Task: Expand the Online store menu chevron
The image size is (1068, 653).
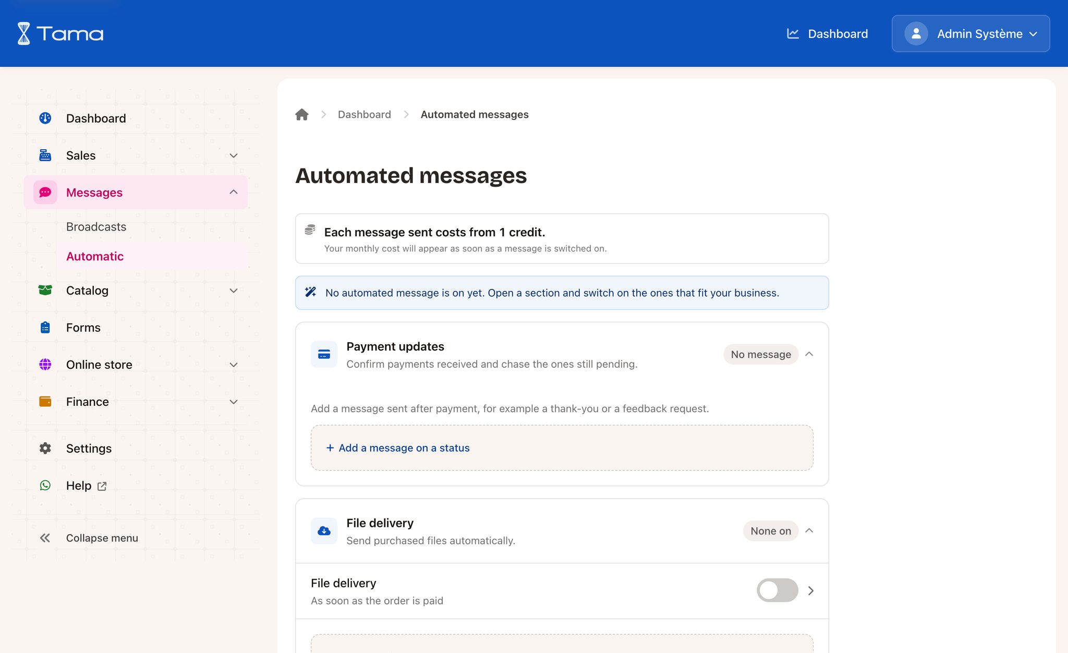Action: point(234,365)
